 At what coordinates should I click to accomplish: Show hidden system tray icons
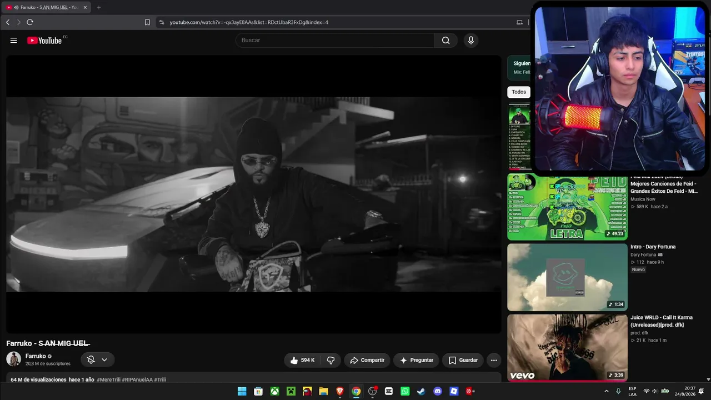[606, 391]
